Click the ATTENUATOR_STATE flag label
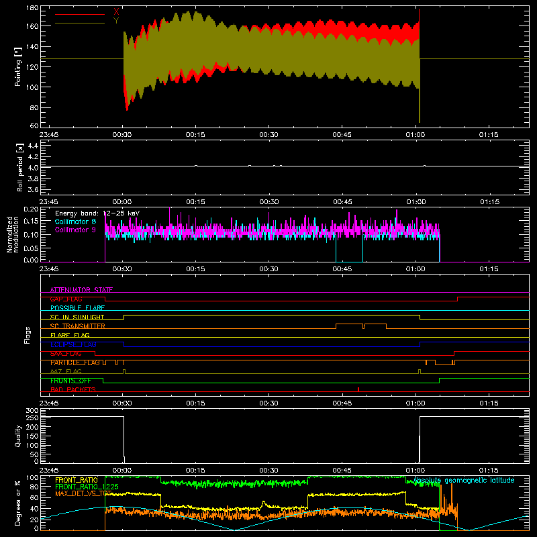Screen dimensions: 537x537 point(81,290)
